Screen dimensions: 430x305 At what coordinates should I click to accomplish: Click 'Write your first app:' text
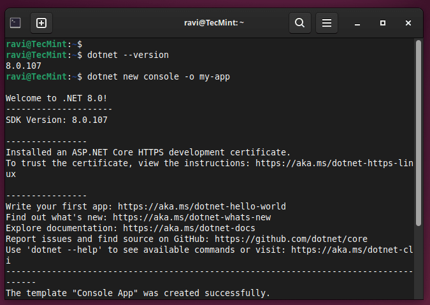[x=59, y=206]
